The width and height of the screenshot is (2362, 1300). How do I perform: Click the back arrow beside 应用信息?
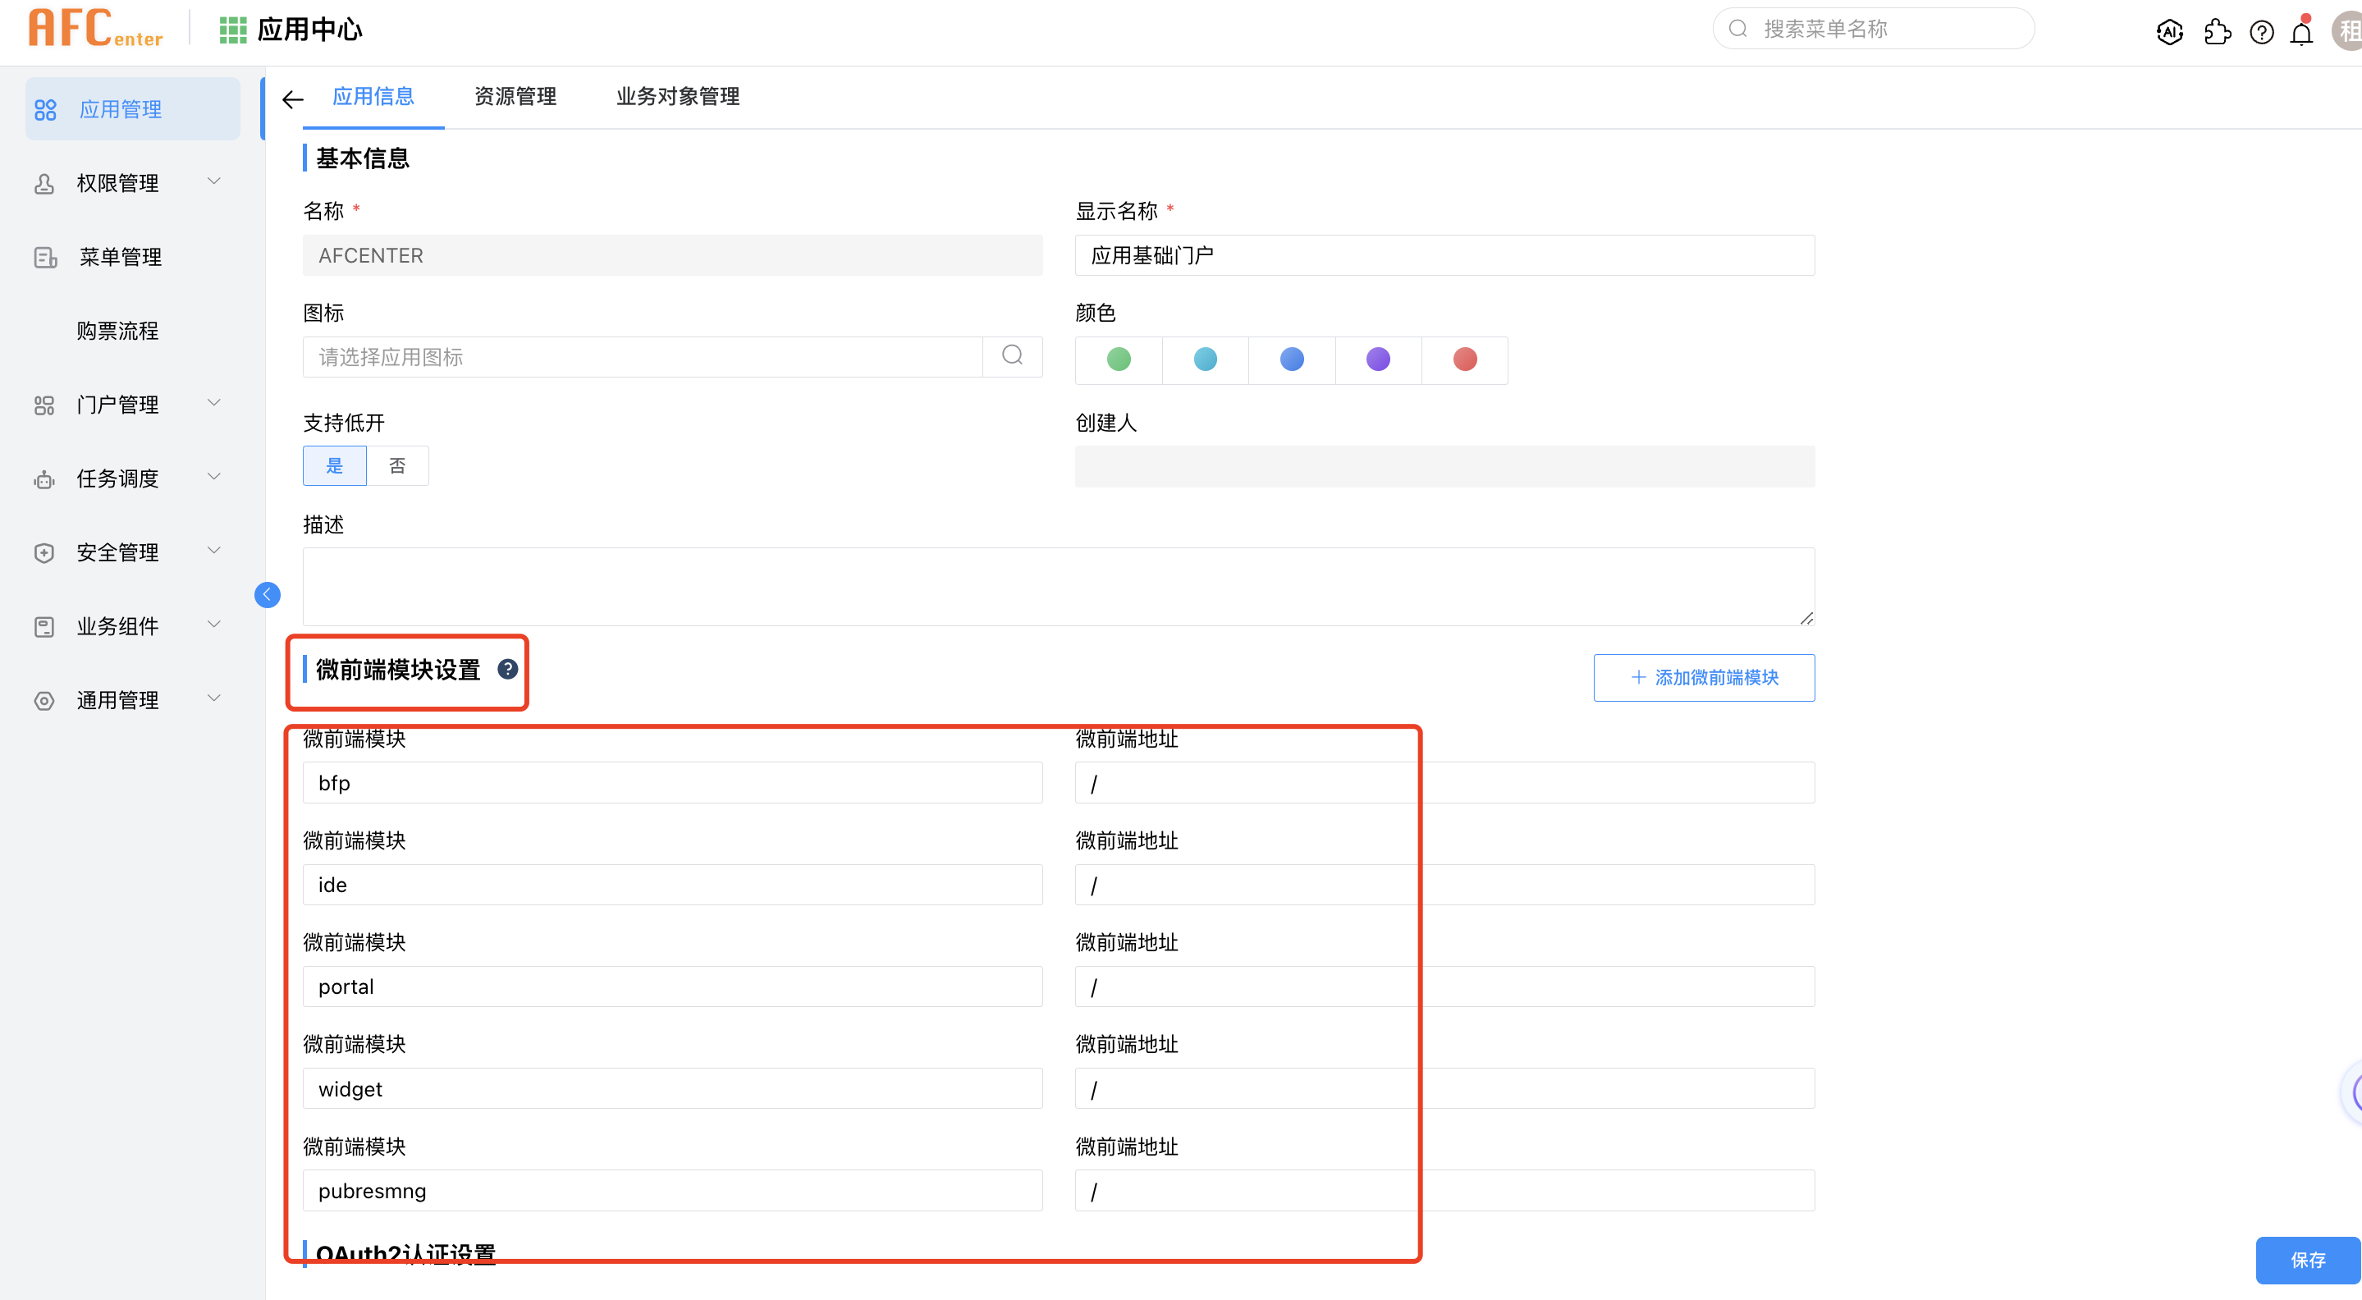tap(292, 99)
